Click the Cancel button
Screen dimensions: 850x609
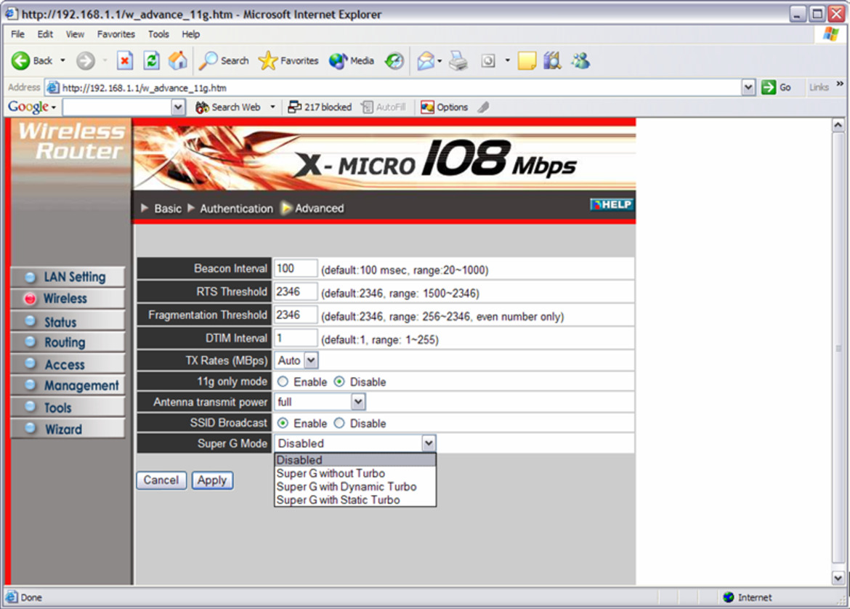coord(161,480)
